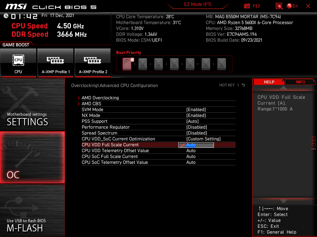The height and width of the screenshot is (237, 317).
Task: Click Overclocking\Advanced CPU Configuration breadcrumb
Action: click(x=115, y=85)
